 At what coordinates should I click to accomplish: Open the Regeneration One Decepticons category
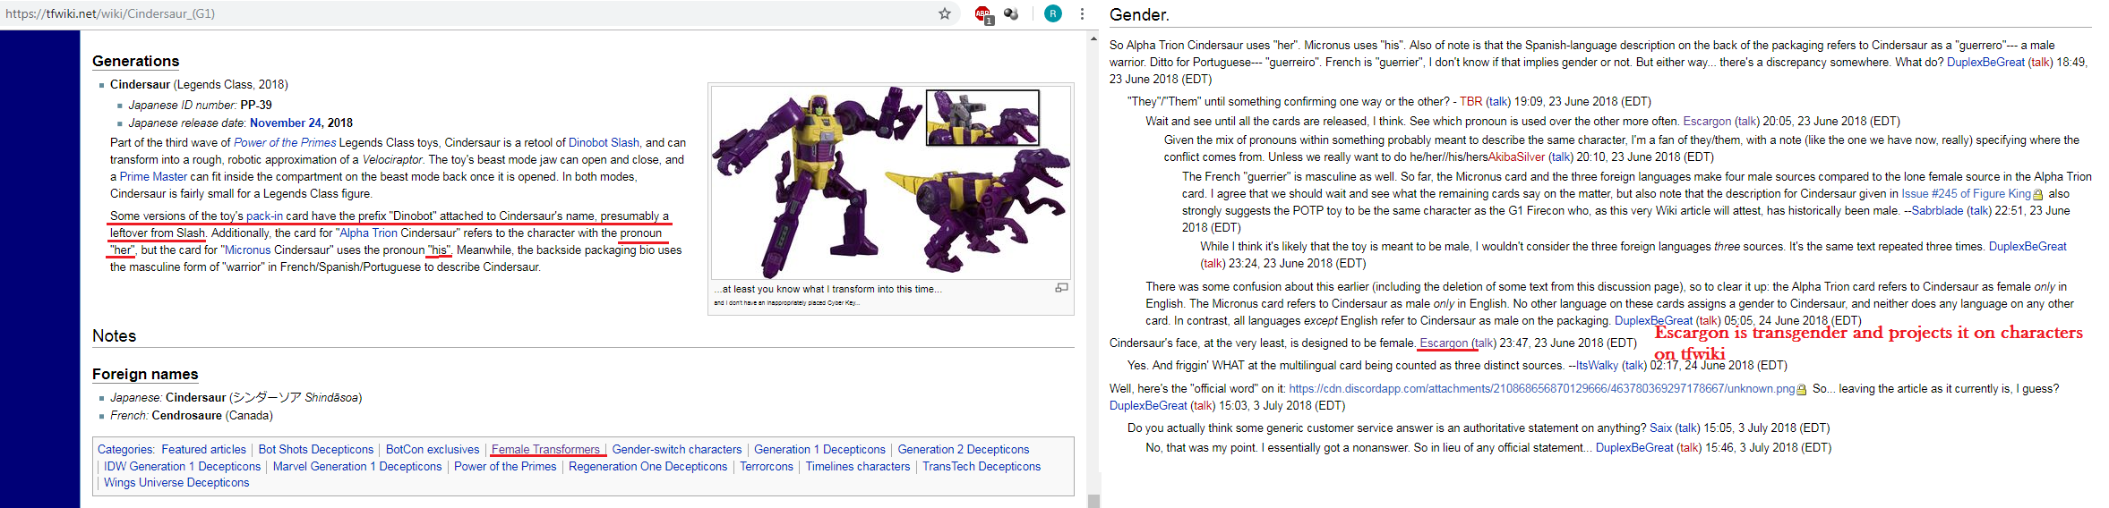[647, 466]
